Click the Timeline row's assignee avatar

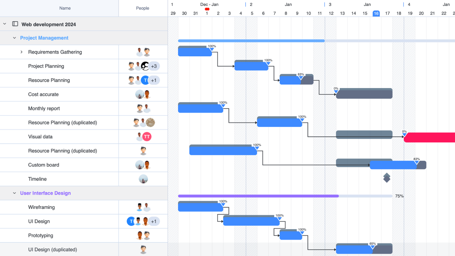143,179
